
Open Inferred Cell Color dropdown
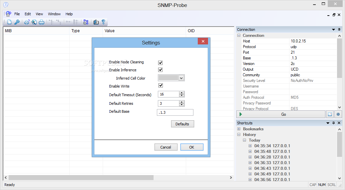[181, 78]
